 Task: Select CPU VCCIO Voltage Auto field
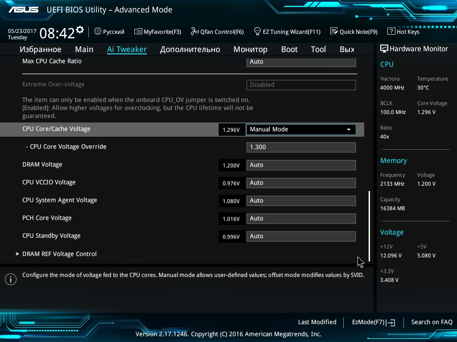click(301, 183)
